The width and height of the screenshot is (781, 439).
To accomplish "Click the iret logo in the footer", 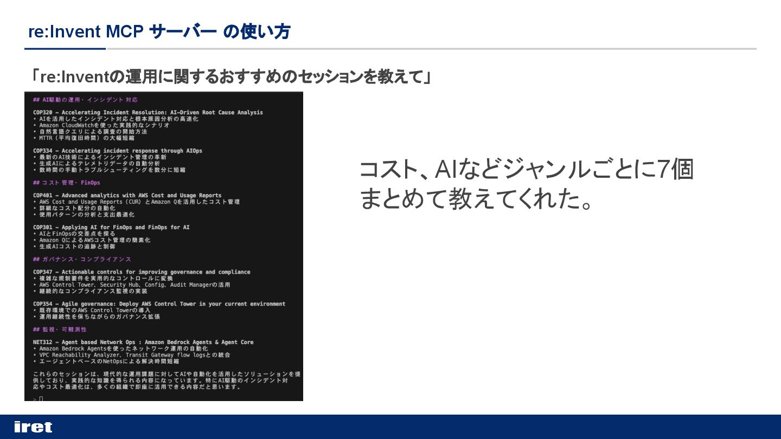I will click(33, 427).
